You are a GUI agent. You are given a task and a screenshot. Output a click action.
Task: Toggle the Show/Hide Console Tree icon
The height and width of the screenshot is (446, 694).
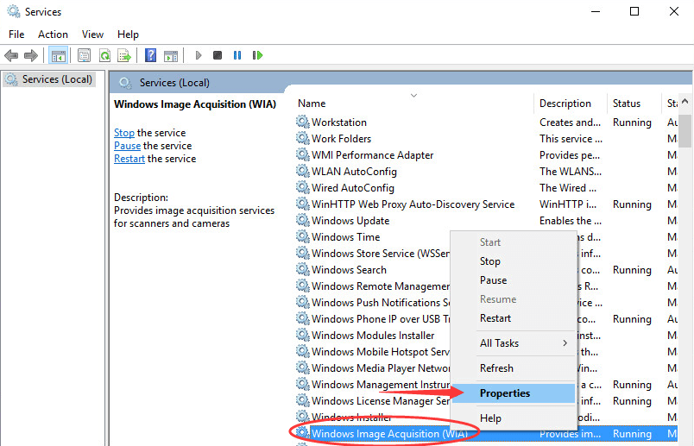[58, 55]
